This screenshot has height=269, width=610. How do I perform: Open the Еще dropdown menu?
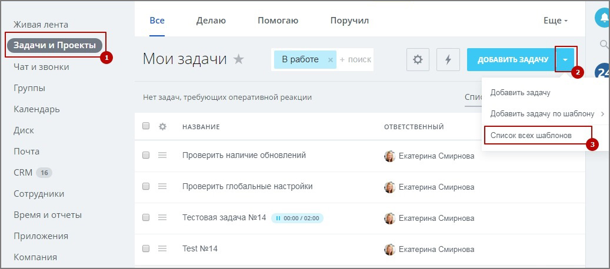[555, 21]
